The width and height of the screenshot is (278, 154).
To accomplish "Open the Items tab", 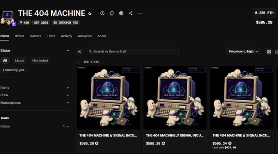I will pos(4,36).
